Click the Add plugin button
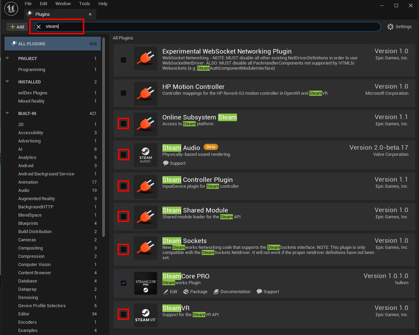Viewport: 419px width, 335px height. (17, 27)
